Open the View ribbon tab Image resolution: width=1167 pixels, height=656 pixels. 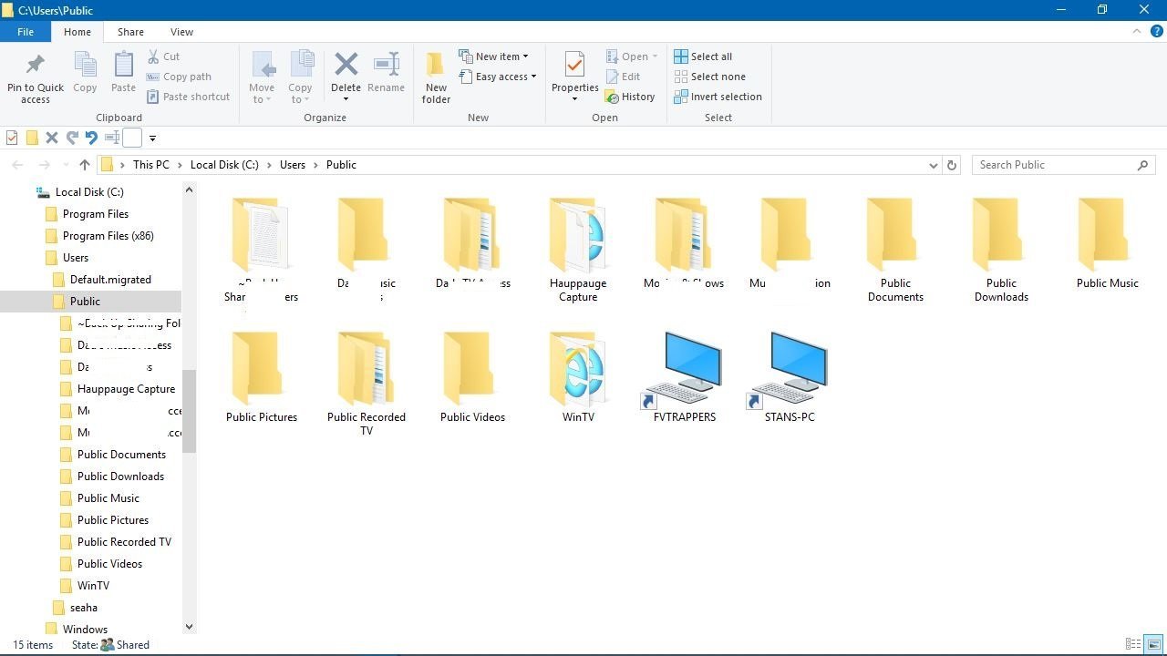click(x=181, y=32)
